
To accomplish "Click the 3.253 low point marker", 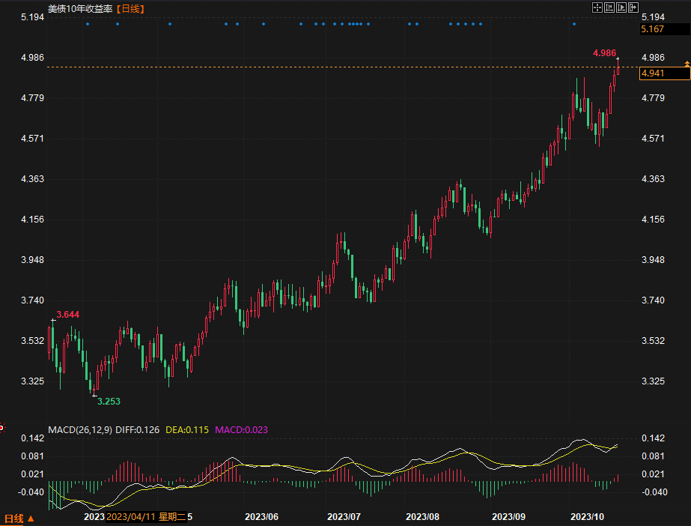I will coord(109,402).
